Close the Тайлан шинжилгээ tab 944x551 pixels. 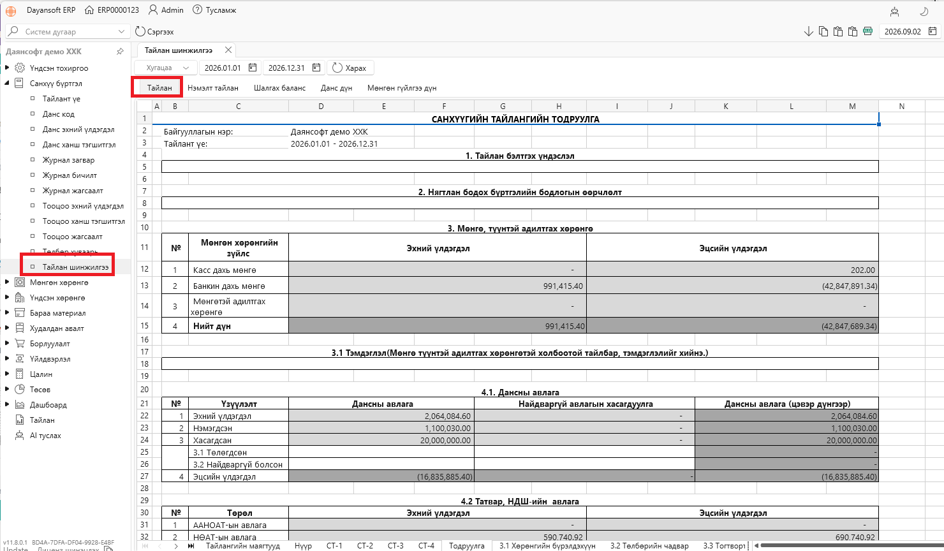[x=228, y=50]
